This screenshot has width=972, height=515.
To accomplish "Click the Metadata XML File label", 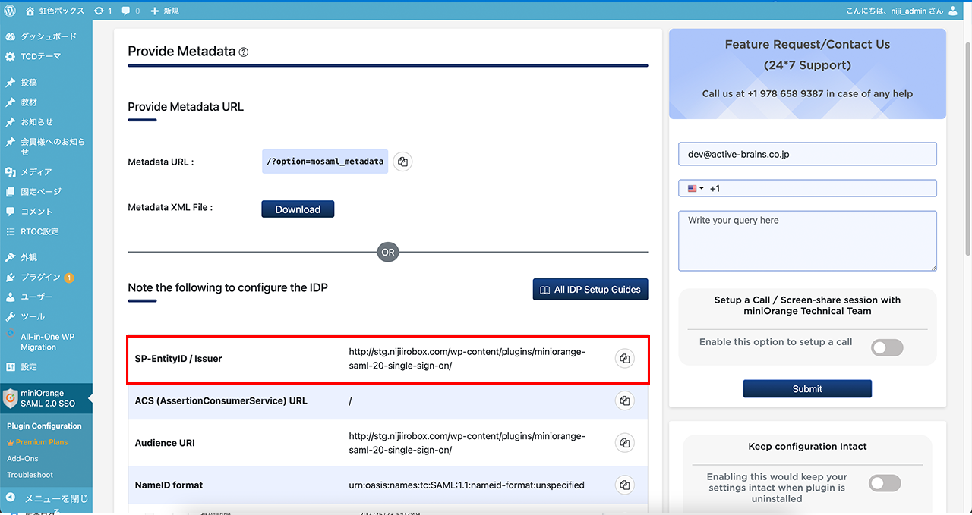I will (170, 207).
